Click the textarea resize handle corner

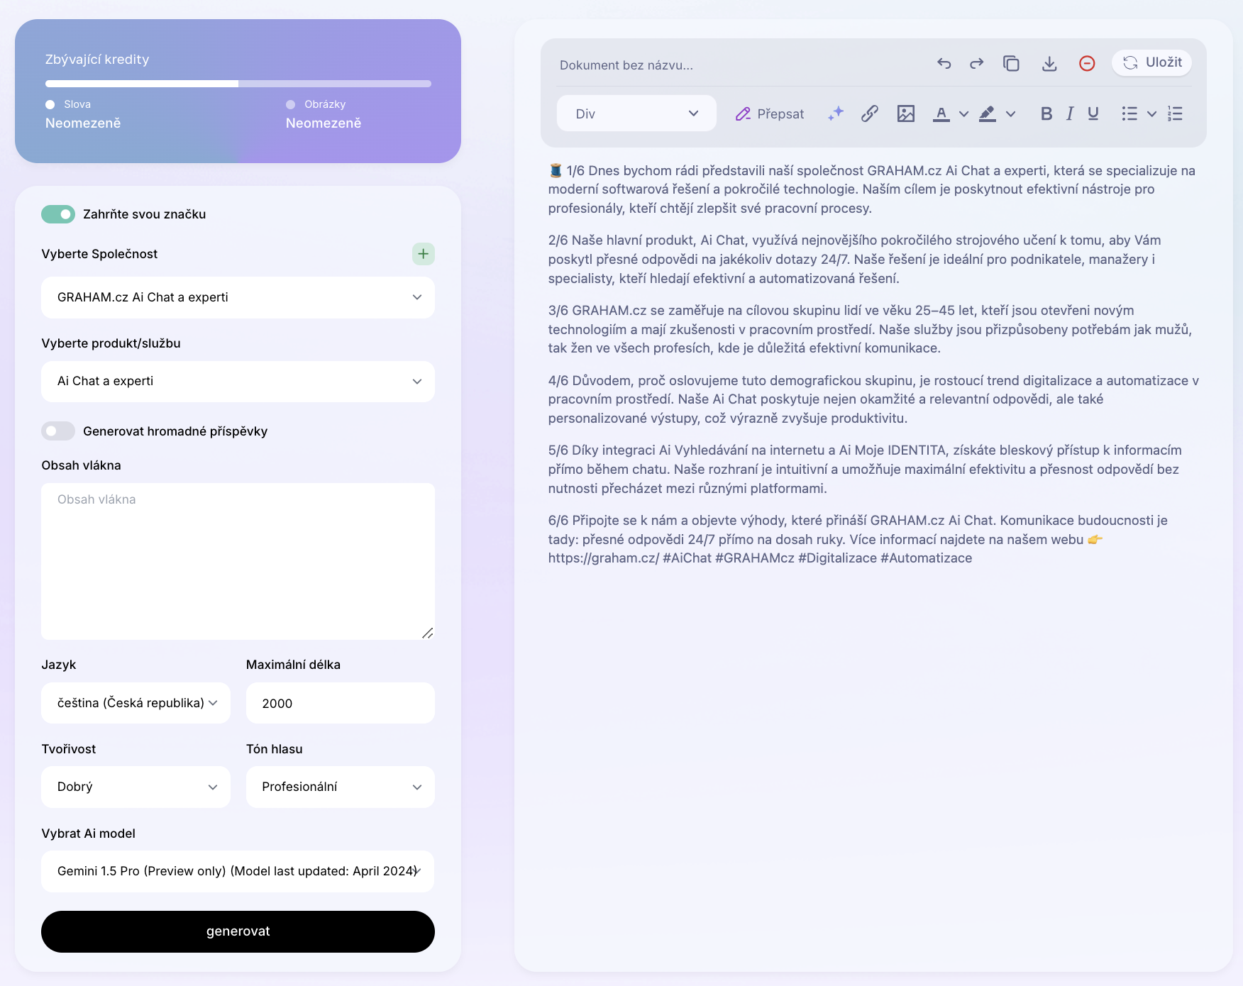(428, 633)
